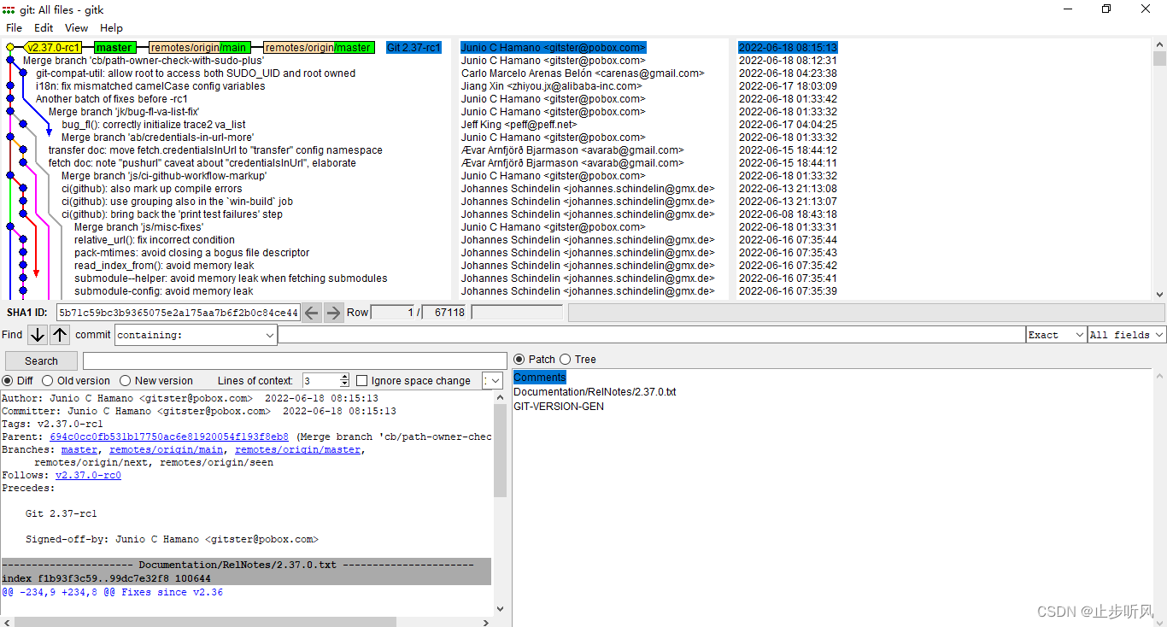Find next match with down arrow

coord(37,334)
